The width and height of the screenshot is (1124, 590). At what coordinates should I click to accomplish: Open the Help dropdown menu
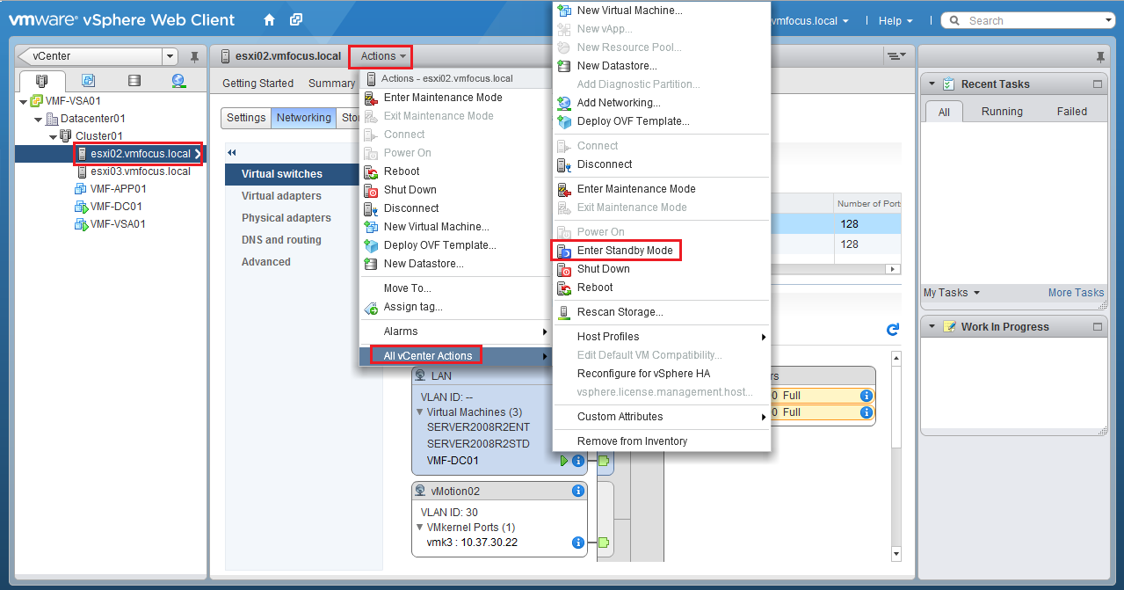click(895, 20)
